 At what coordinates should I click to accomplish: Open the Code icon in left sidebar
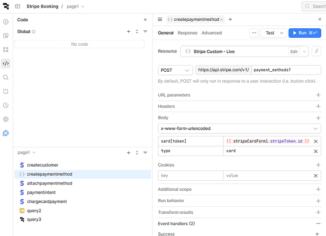pyautogui.click(x=6, y=63)
